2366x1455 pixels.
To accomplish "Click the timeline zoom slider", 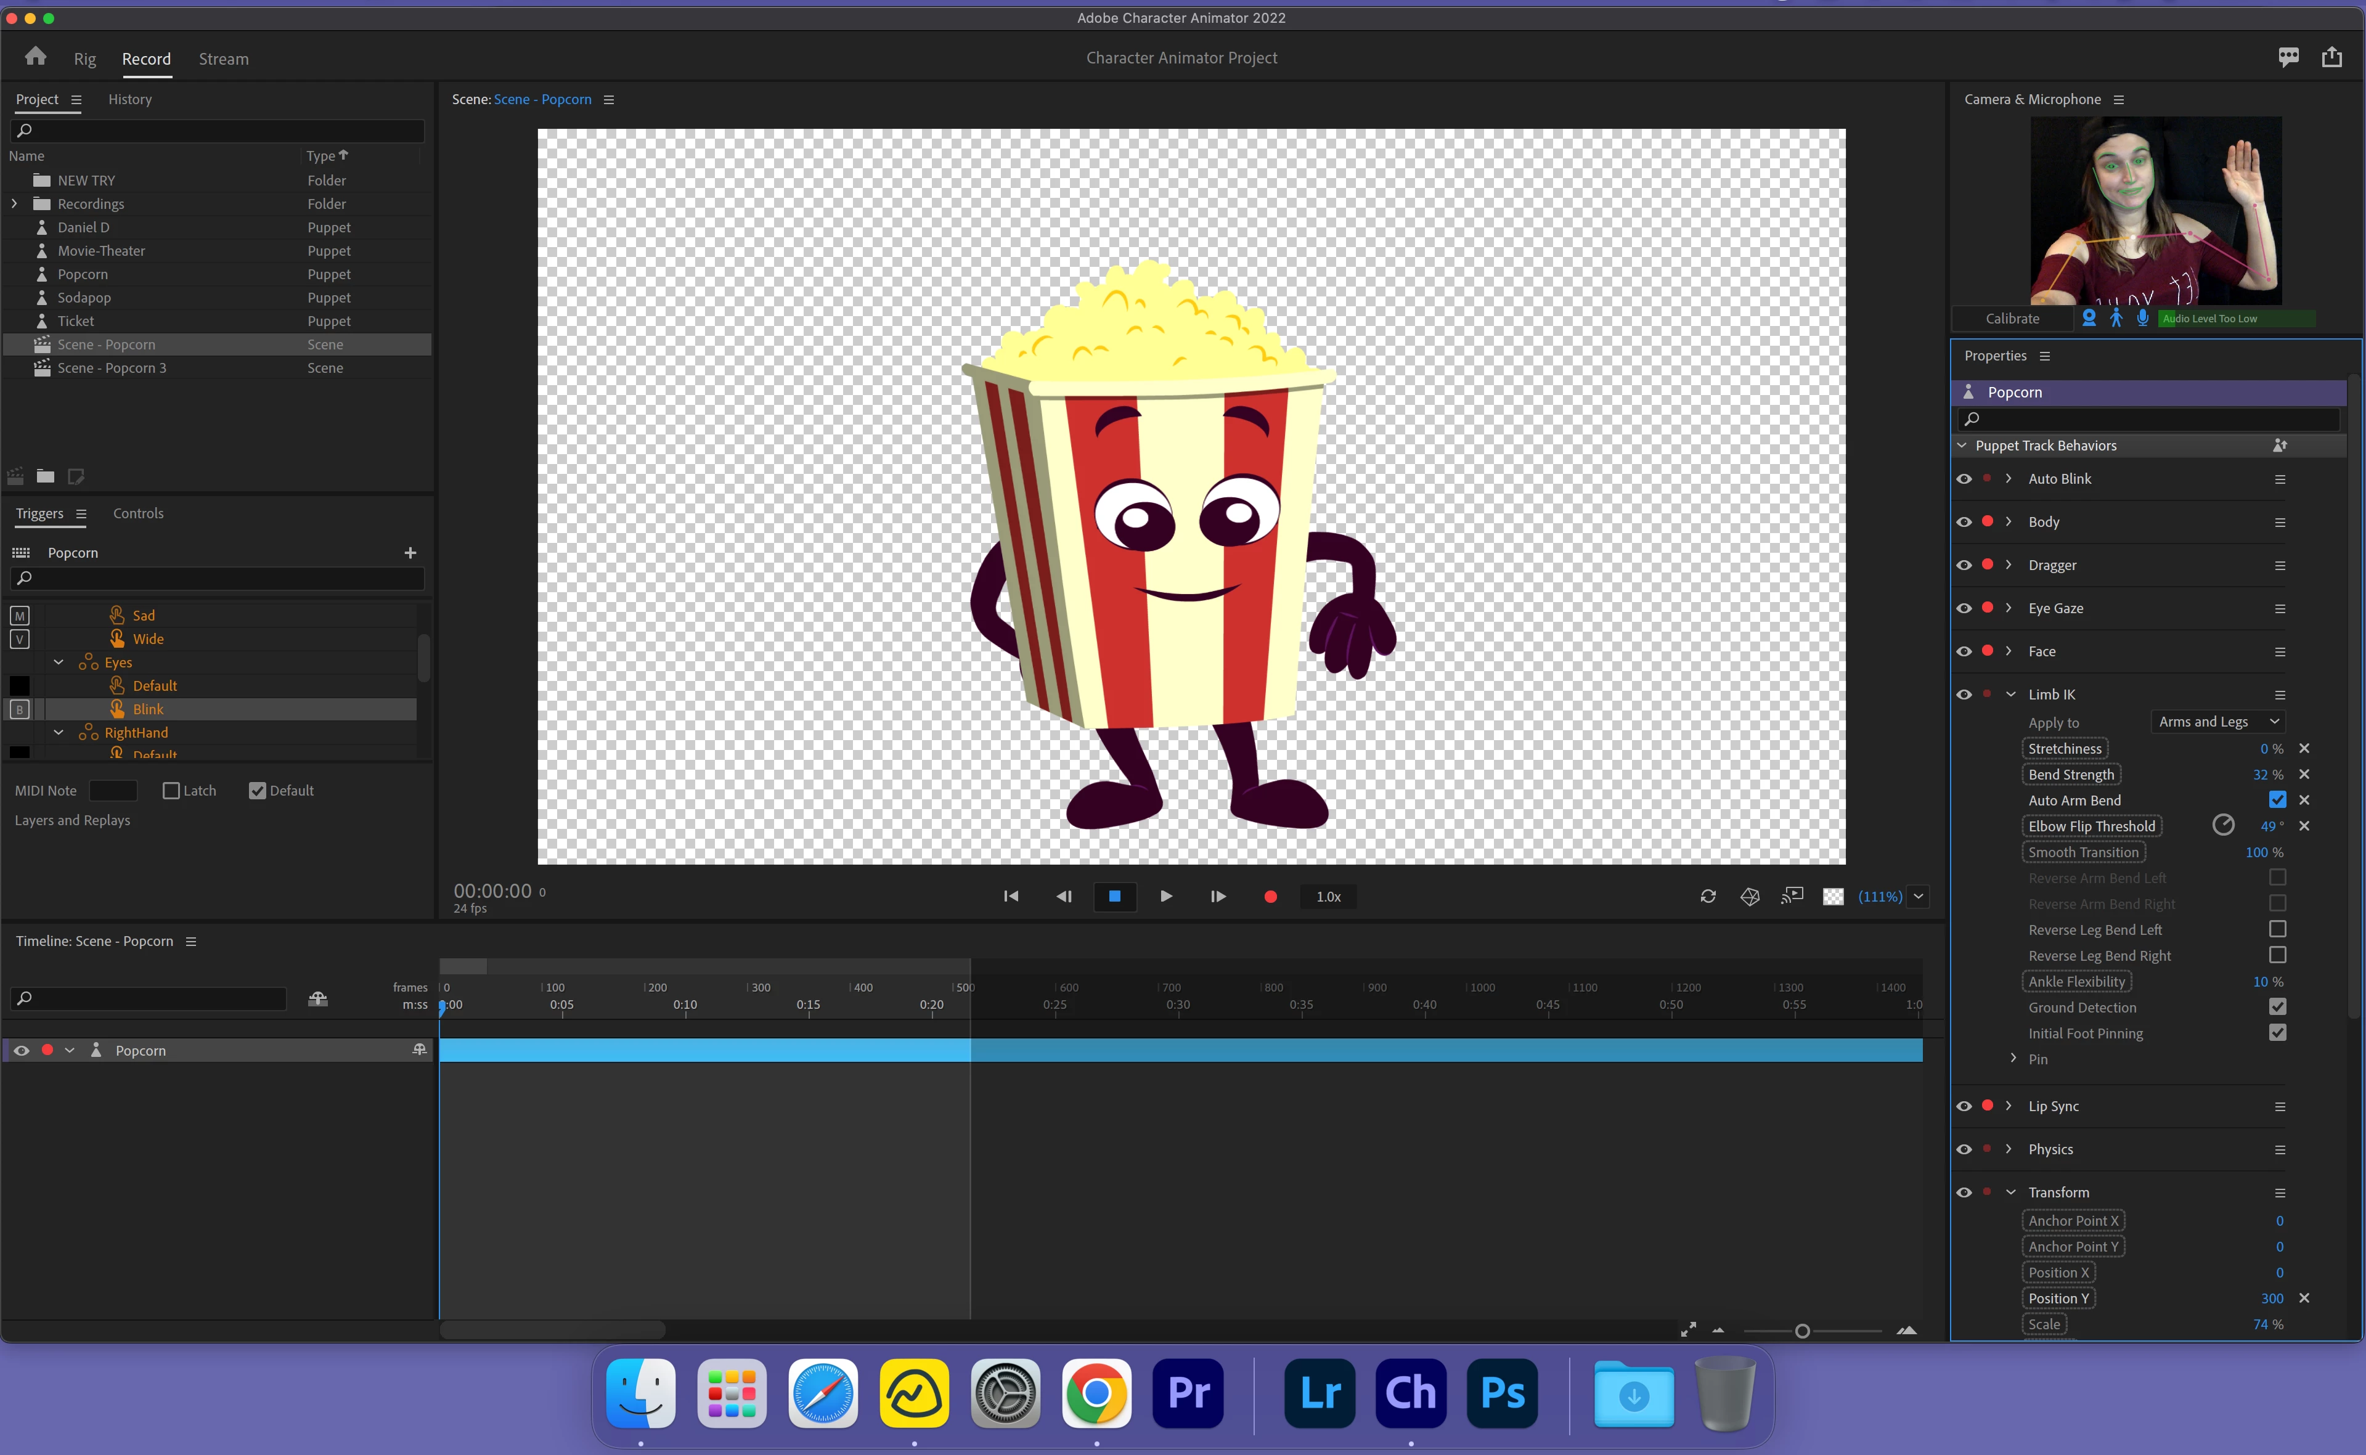I will point(1802,1331).
